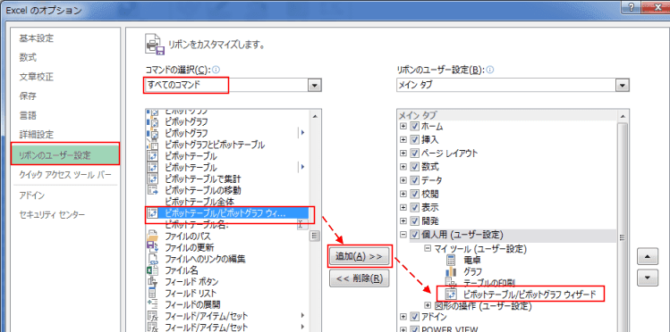Click the グラフ chart icon in マイ ツール
670x332 pixels.
(451, 271)
